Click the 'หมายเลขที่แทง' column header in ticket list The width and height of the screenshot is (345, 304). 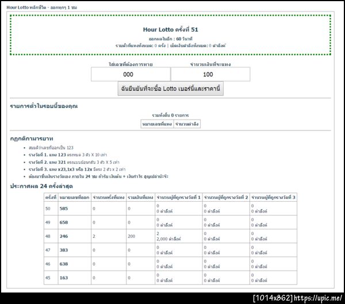(x=157, y=124)
